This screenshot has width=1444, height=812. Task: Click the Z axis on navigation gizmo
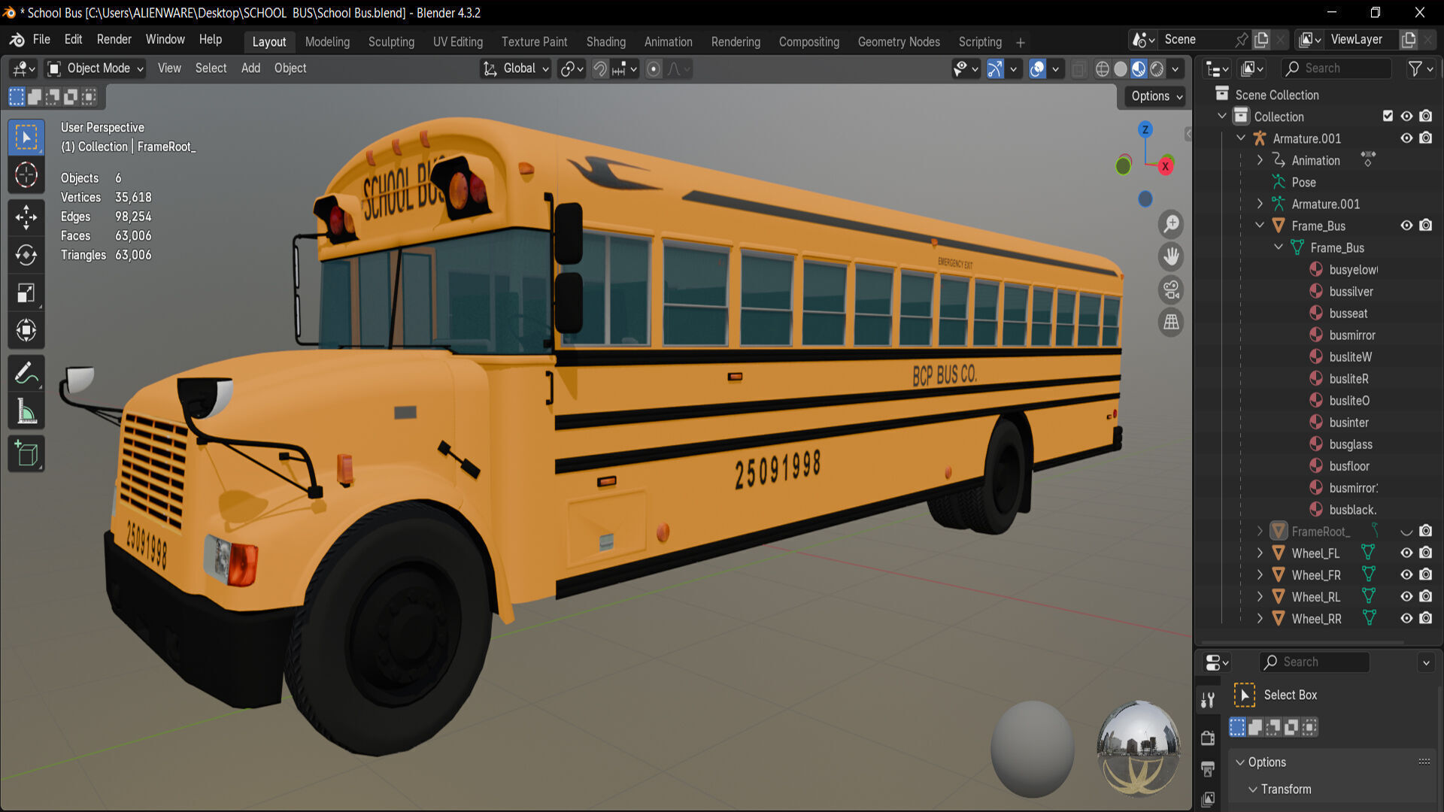1145,129
